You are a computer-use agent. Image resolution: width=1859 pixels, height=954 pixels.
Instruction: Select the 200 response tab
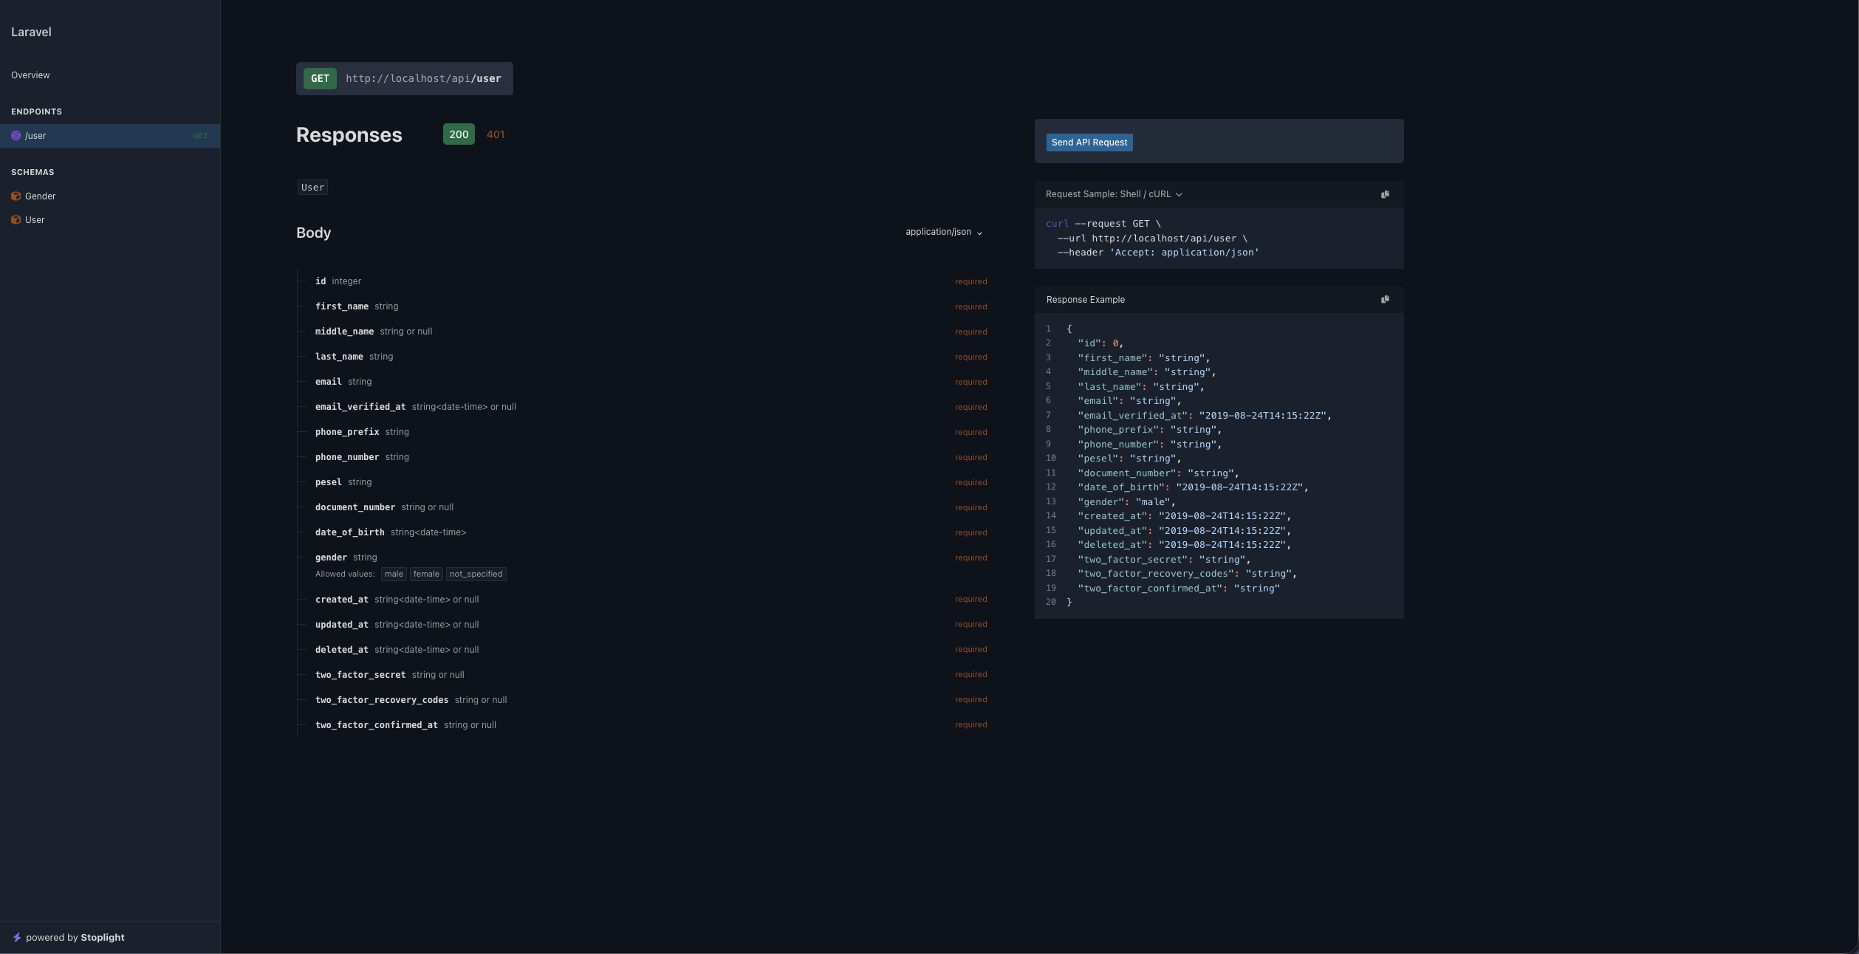click(x=459, y=134)
